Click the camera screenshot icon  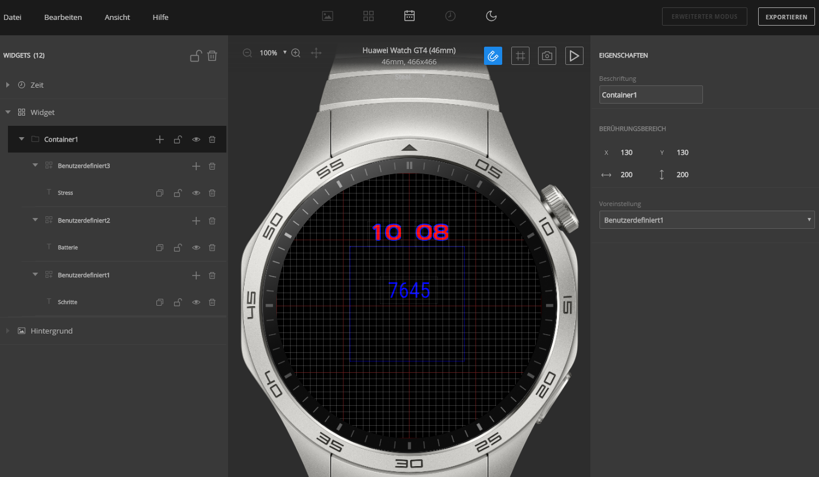(x=547, y=56)
